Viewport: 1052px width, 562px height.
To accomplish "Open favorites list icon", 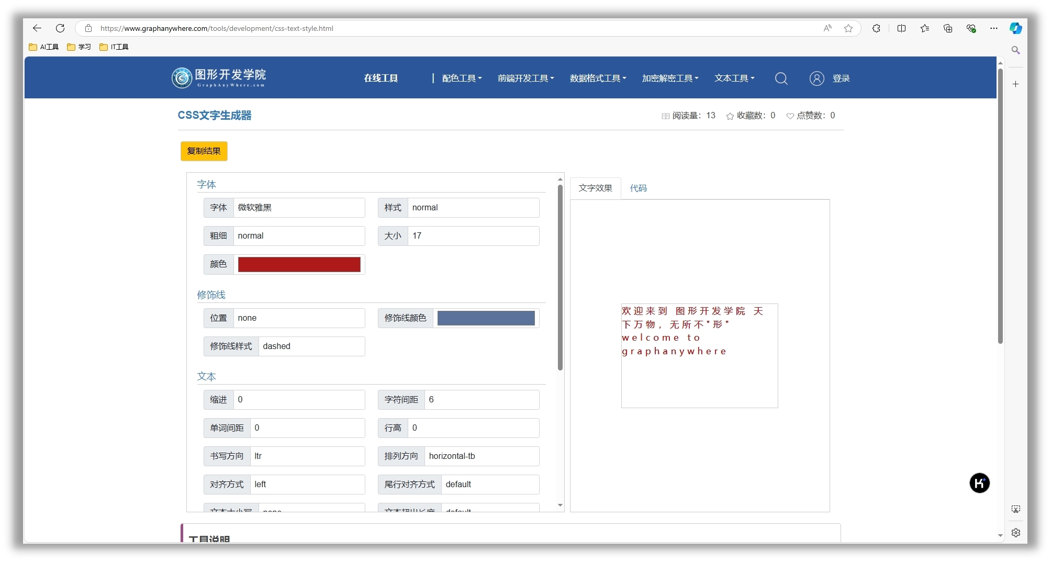I will (925, 28).
